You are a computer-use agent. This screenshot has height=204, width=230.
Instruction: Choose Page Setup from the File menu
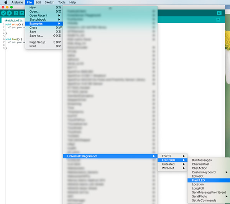click(44, 42)
